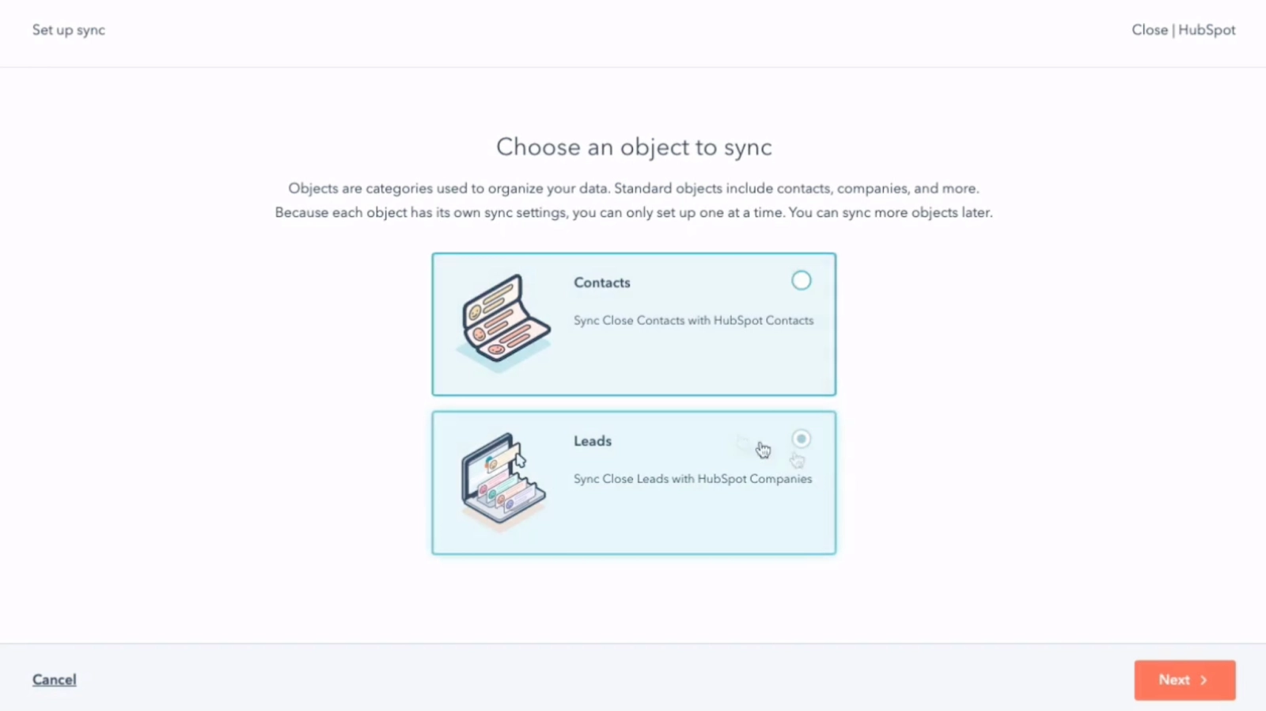
Task: Click the 'Contacts' card title
Action: 602,283
